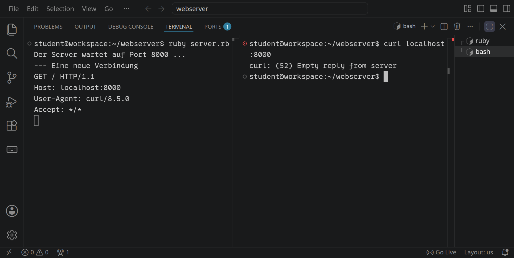This screenshot has height=258, width=514.
Task: Open the overflow menu in menu bar
Action: (127, 9)
